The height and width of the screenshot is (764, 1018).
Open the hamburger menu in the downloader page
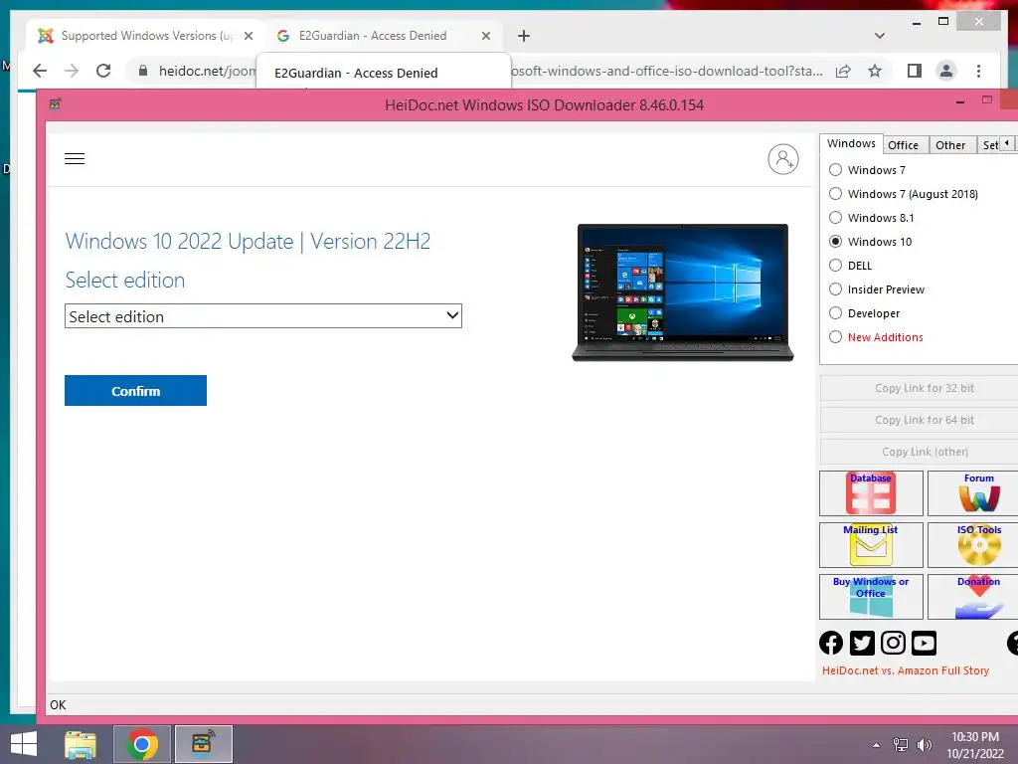pos(75,158)
